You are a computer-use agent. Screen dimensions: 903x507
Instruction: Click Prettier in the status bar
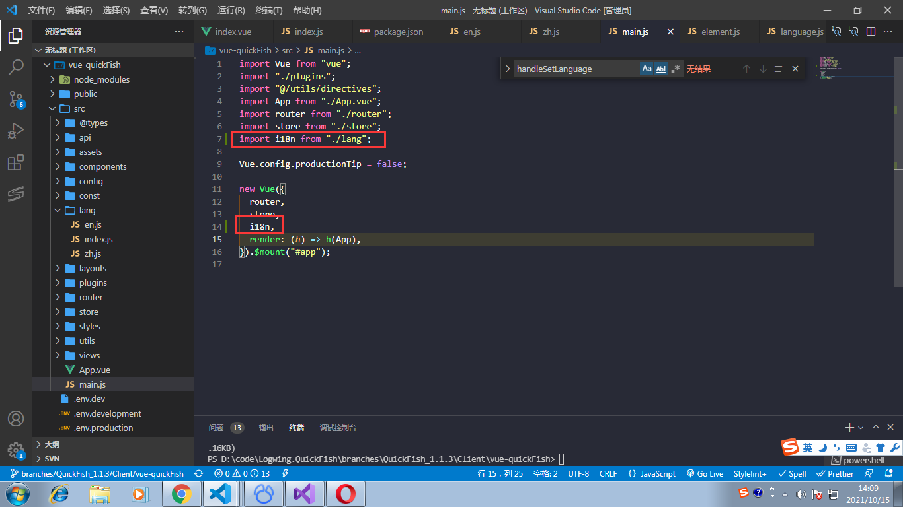tap(835, 473)
